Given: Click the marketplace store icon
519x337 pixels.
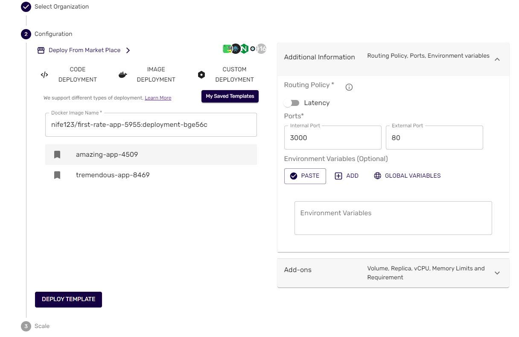Looking at the screenshot, I should pos(41,50).
